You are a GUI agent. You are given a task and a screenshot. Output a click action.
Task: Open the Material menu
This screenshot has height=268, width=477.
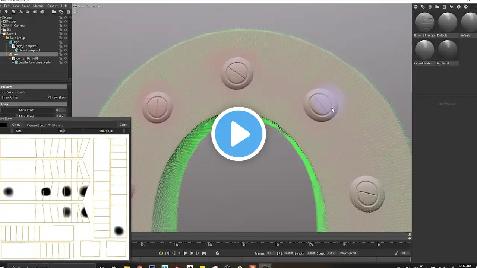pyautogui.click(x=39, y=6)
